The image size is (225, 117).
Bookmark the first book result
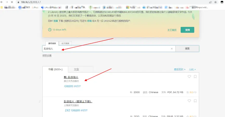coord(195,77)
